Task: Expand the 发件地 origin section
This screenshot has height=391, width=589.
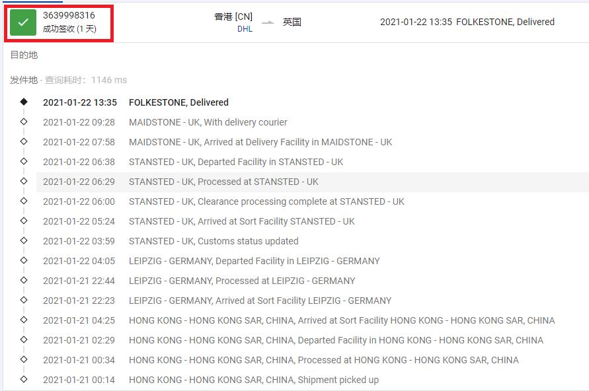Action: 24,80
